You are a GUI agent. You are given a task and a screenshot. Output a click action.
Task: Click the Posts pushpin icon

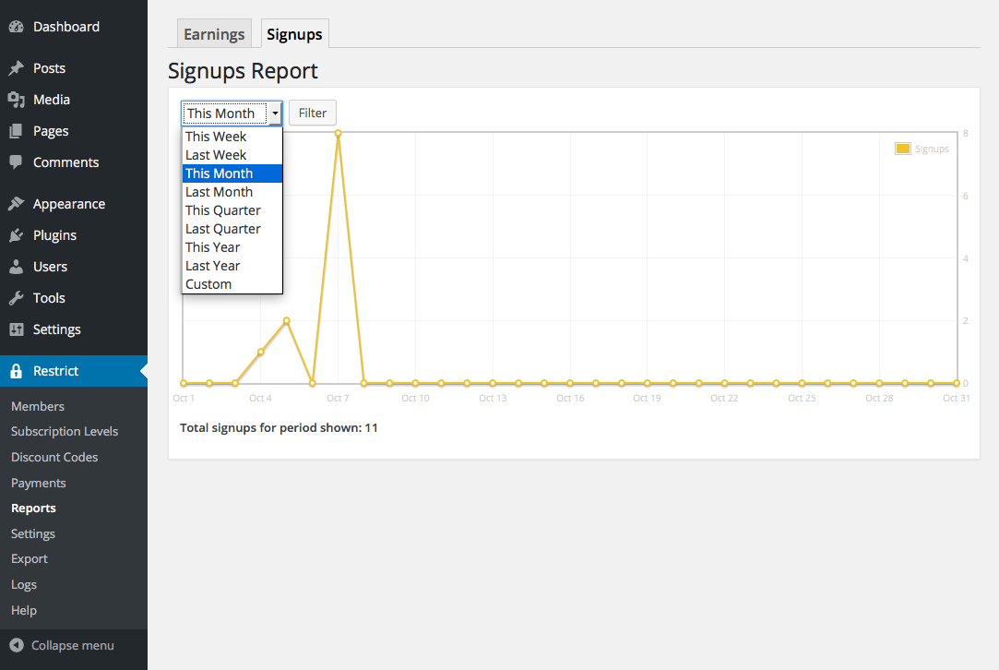(x=16, y=68)
